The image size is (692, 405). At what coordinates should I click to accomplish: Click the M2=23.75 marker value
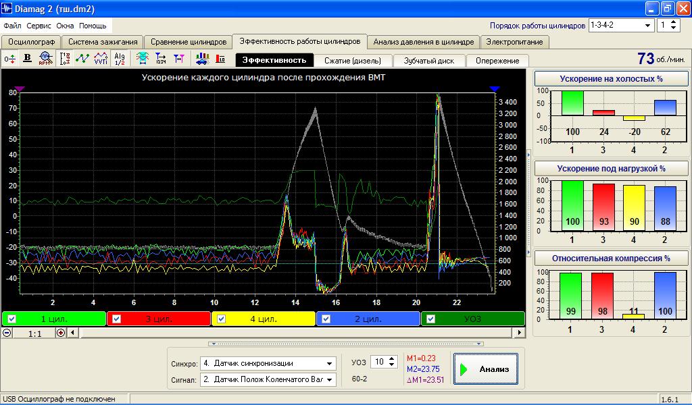tap(423, 369)
